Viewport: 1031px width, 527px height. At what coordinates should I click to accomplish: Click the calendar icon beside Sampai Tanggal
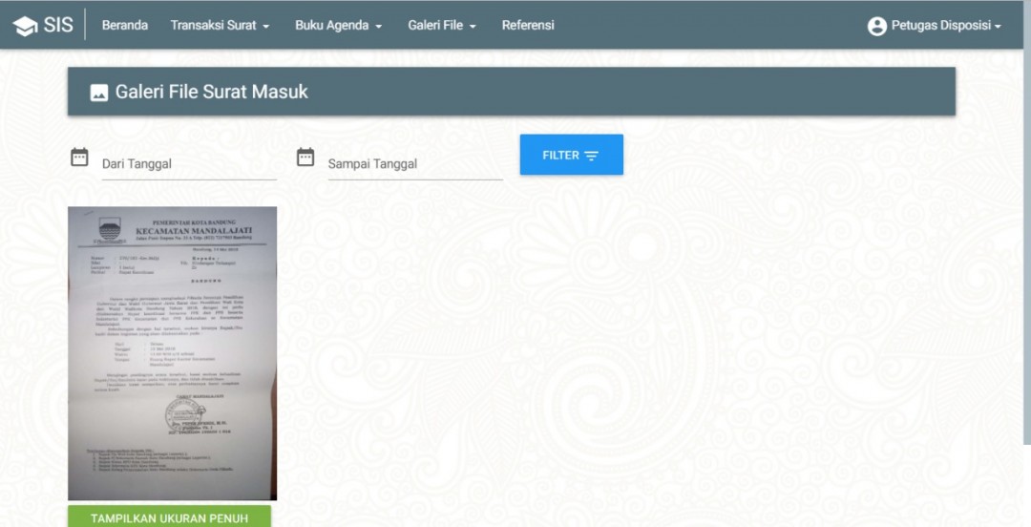point(305,157)
